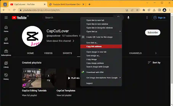Open the Chrome profile avatar
This screenshot has width=173, height=106.
(164, 10)
